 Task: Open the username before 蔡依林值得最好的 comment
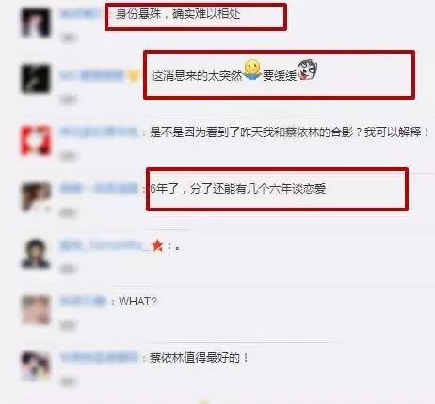click(x=99, y=357)
